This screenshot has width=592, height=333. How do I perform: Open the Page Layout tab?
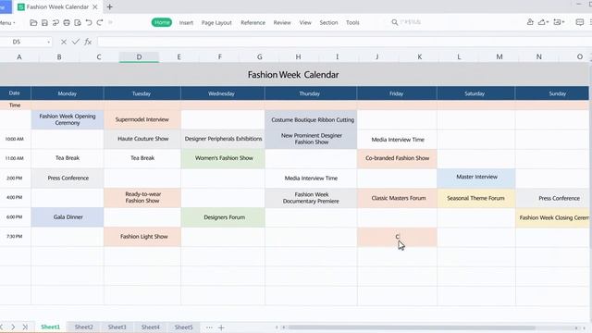click(216, 22)
